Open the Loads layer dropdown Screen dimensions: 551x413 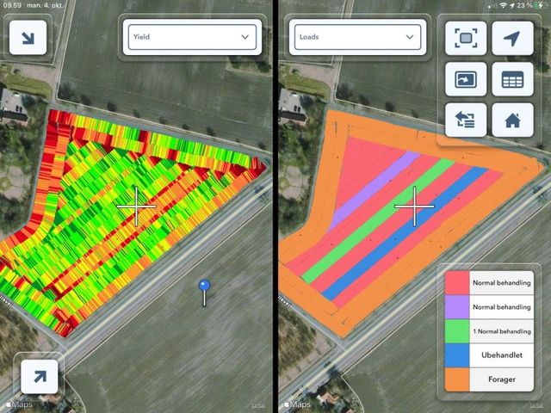coord(355,38)
